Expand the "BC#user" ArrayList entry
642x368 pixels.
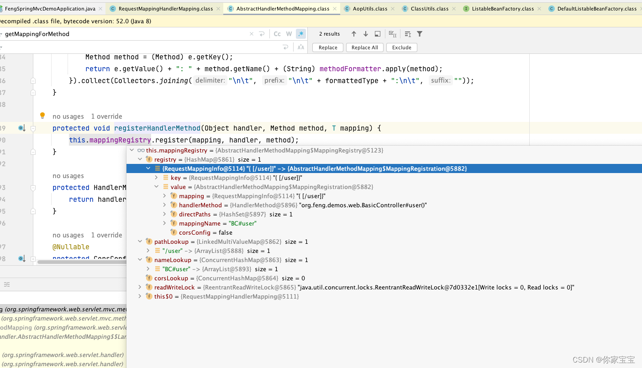coord(148,269)
